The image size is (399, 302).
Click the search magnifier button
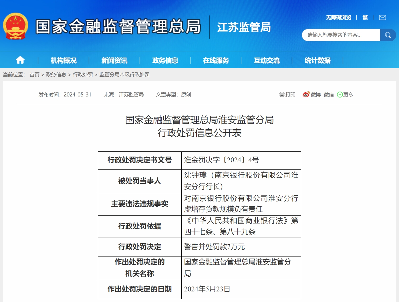pyautogui.click(x=388, y=35)
